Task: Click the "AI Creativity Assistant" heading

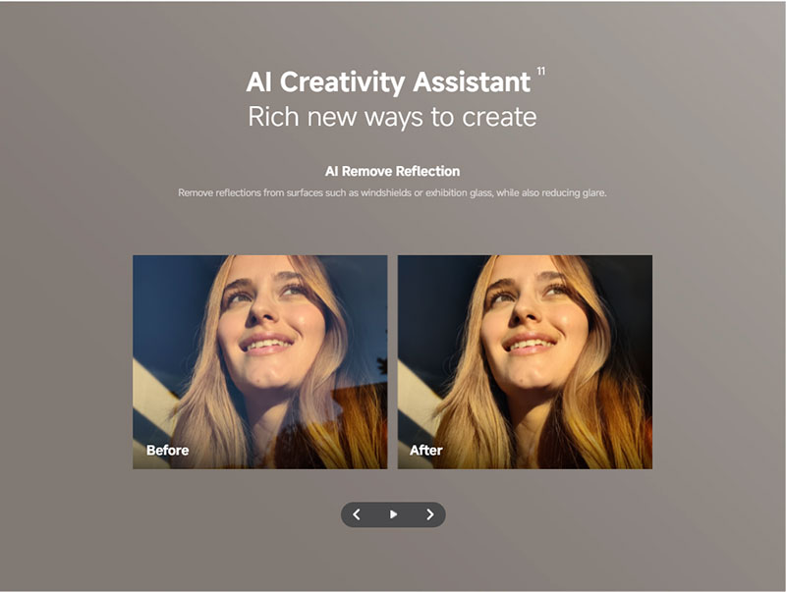Action: pos(387,81)
